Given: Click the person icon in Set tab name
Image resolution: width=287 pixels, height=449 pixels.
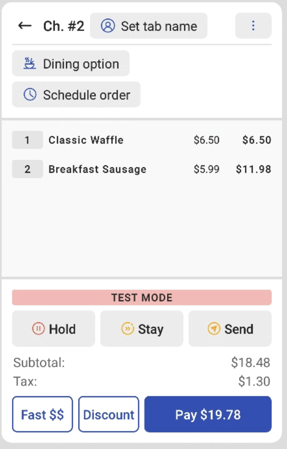Looking at the screenshot, I should click(x=108, y=26).
